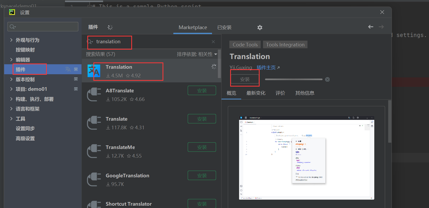Screen dimensions: 429x208
Task: Install the A8Translate plugin
Action: 202,90
